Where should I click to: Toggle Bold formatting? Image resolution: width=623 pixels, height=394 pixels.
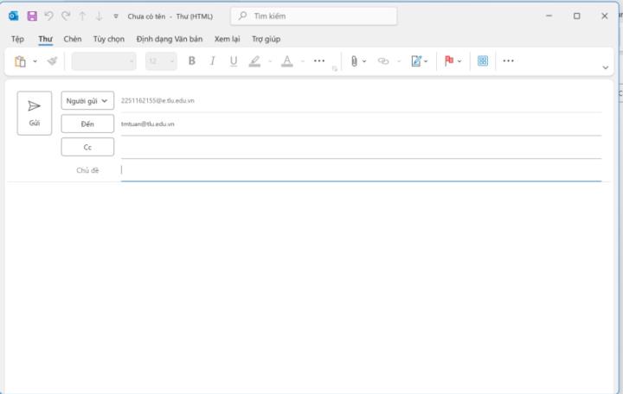191,60
